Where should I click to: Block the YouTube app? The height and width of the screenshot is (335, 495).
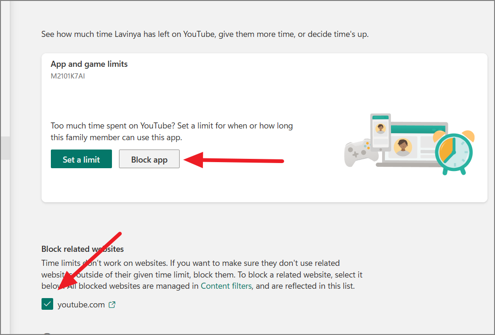coord(149,159)
